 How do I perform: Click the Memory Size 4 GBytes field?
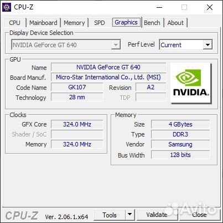coord(180,124)
